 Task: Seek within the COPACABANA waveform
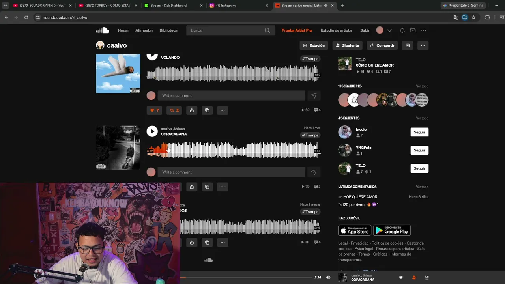point(234,150)
